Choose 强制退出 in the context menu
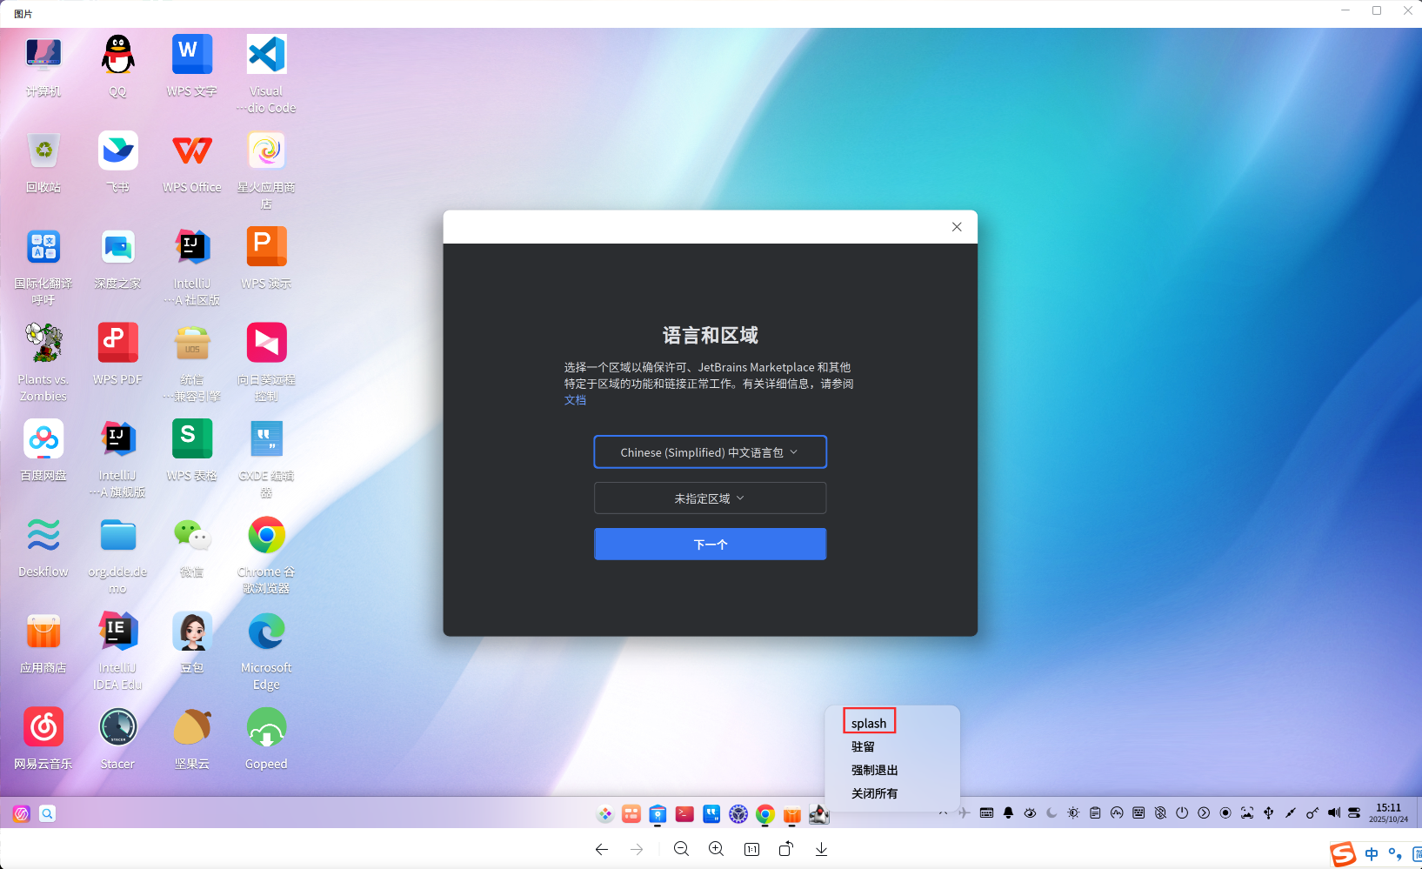 click(874, 770)
